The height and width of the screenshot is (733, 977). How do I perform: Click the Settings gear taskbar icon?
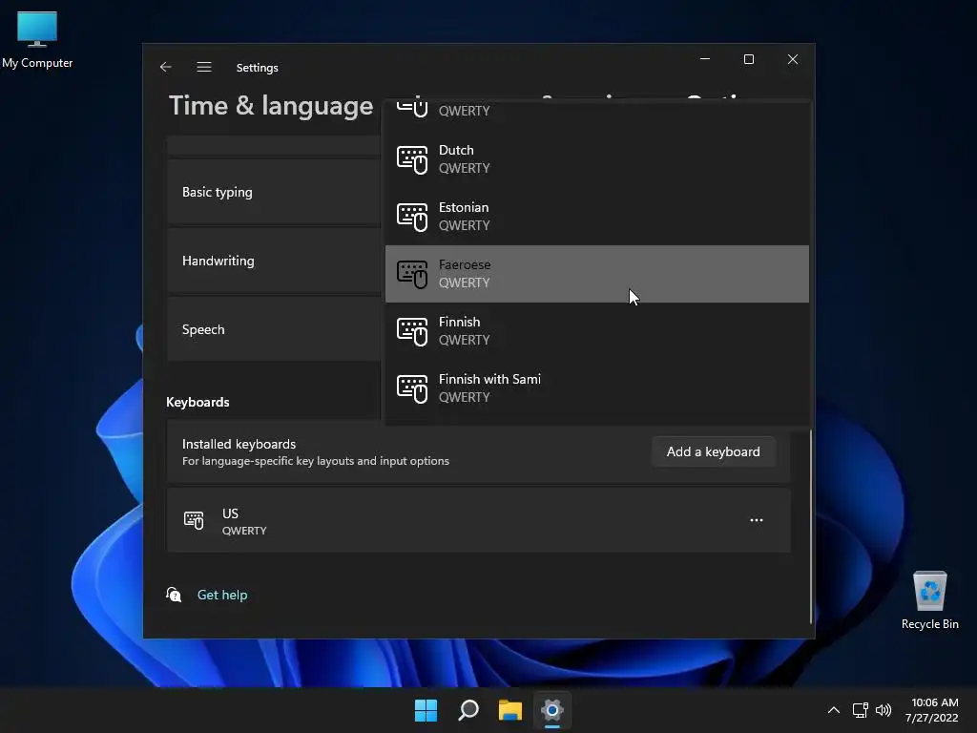tap(552, 710)
